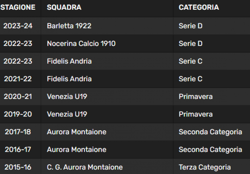Select Primavera category in 2020-21 row
Screen dimensions: 250x174
[x=196, y=97]
